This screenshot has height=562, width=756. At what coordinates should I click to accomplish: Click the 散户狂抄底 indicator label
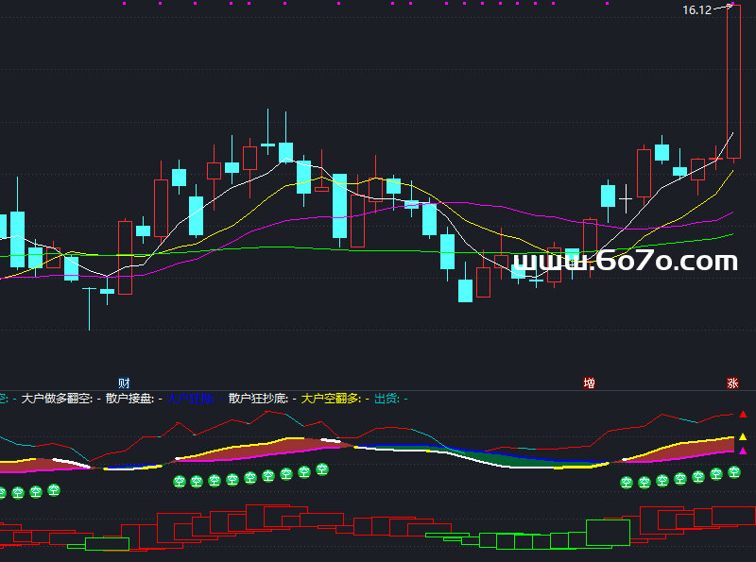(x=257, y=400)
